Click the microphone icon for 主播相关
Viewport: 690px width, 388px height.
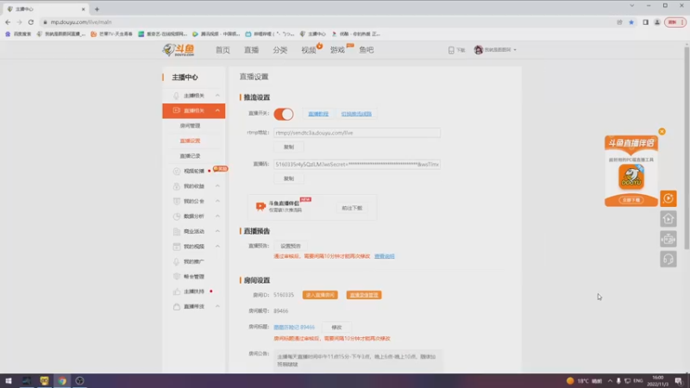click(x=176, y=96)
